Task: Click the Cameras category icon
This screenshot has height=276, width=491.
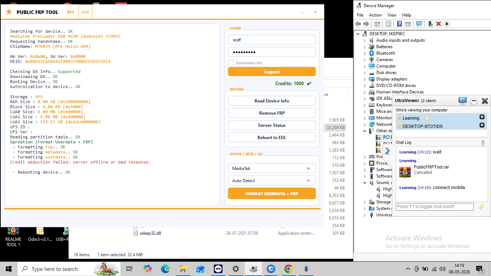Action: click(x=372, y=60)
